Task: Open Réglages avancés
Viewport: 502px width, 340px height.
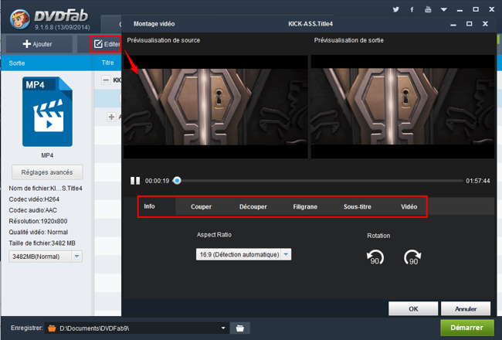Action: coord(47,172)
